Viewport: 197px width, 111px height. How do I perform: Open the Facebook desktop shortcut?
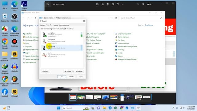[x=5, y=93]
